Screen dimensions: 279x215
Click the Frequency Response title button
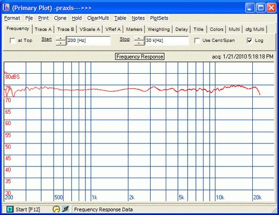(x=139, y=56)
